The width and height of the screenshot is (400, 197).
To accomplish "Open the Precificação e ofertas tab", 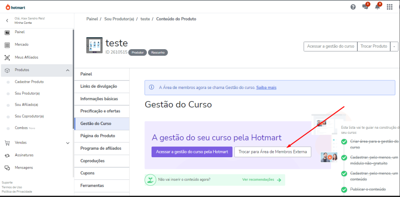I will tap(102, 111).
